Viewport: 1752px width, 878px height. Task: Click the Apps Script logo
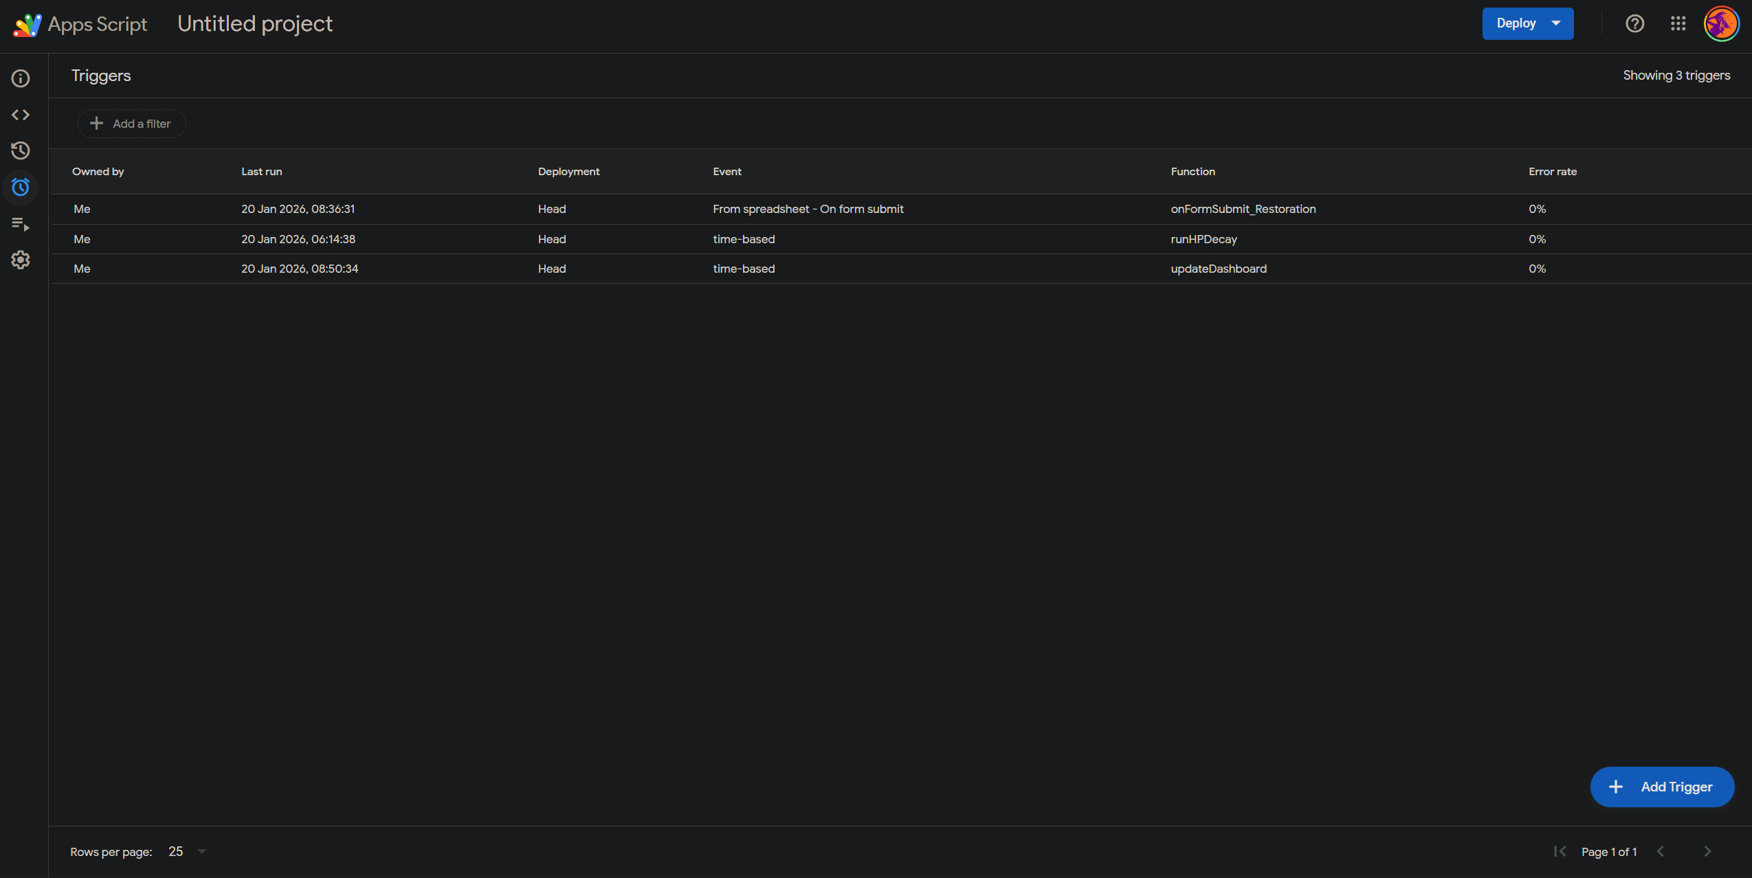(27, 25)
